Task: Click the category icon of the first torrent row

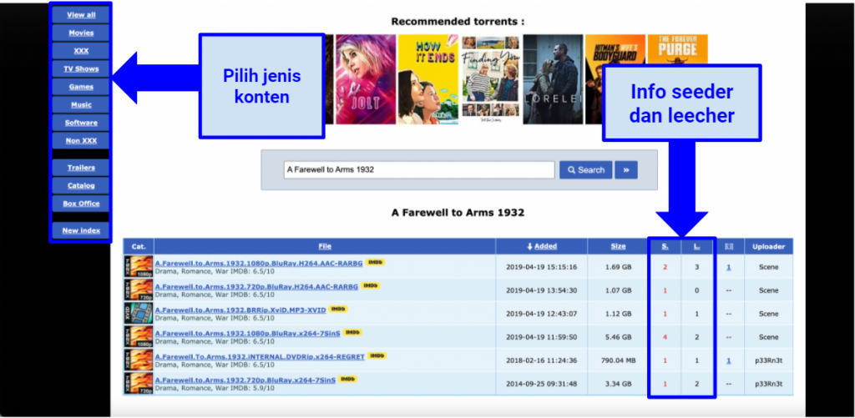Action: pos(139,266)
